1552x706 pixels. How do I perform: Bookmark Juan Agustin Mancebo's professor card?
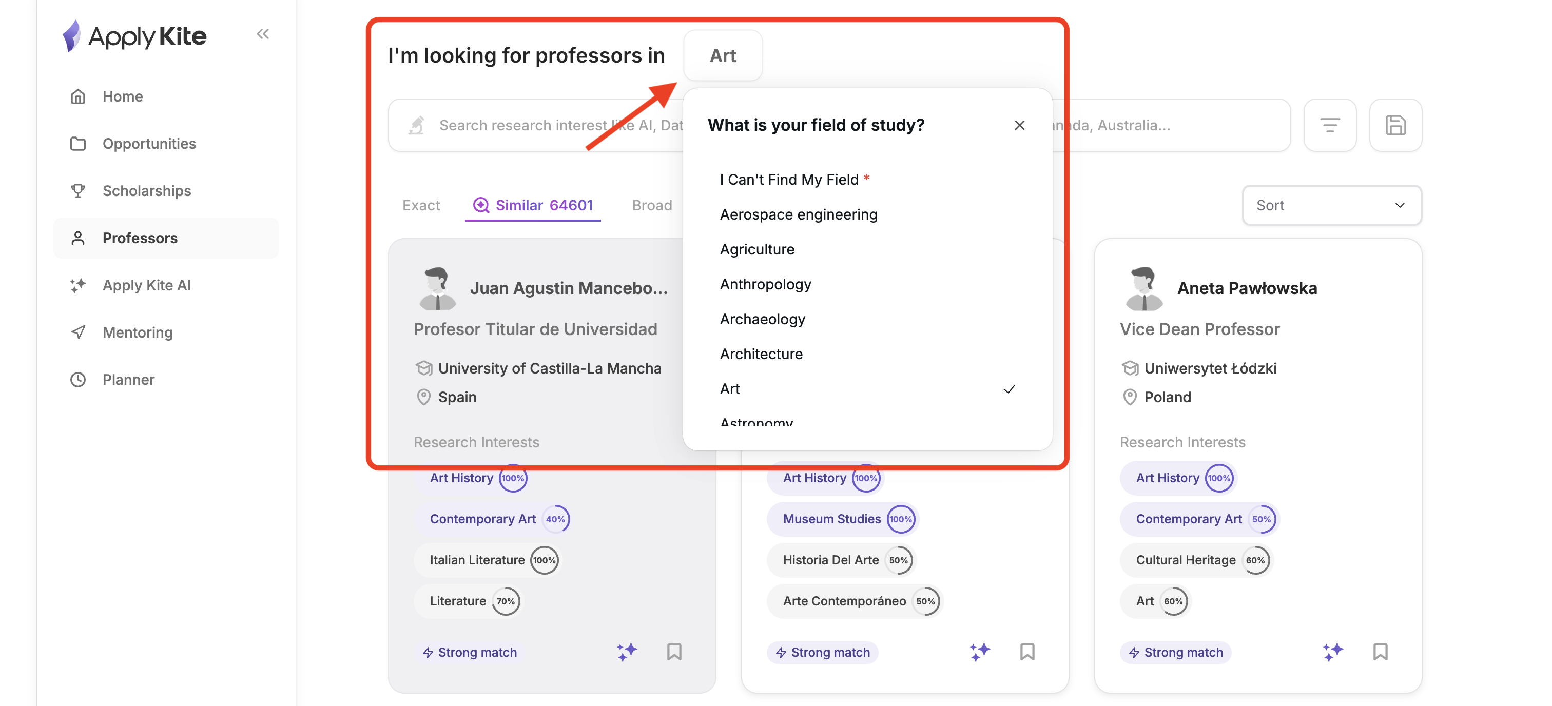pos(673,651)
